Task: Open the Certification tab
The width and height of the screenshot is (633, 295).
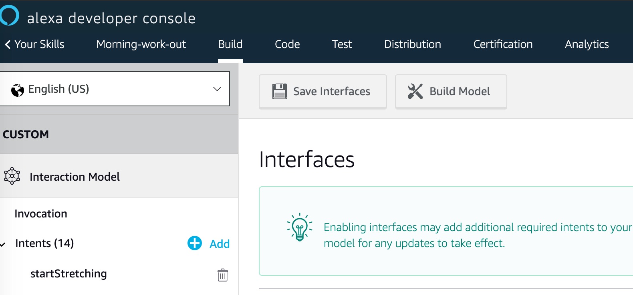Action: tap(503, 44)
